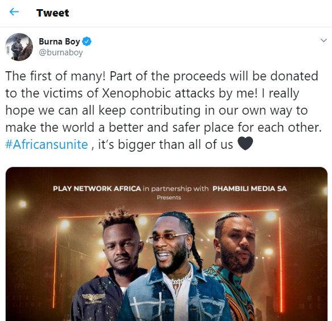Visit the @burnaboy handle

[61, 52]
